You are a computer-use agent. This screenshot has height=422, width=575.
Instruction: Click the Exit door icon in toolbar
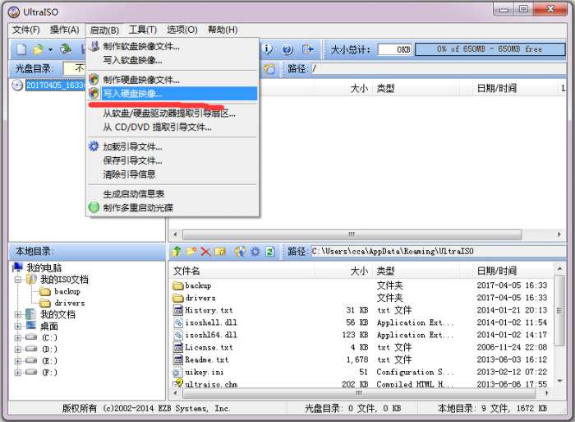(x=307, y=49)
